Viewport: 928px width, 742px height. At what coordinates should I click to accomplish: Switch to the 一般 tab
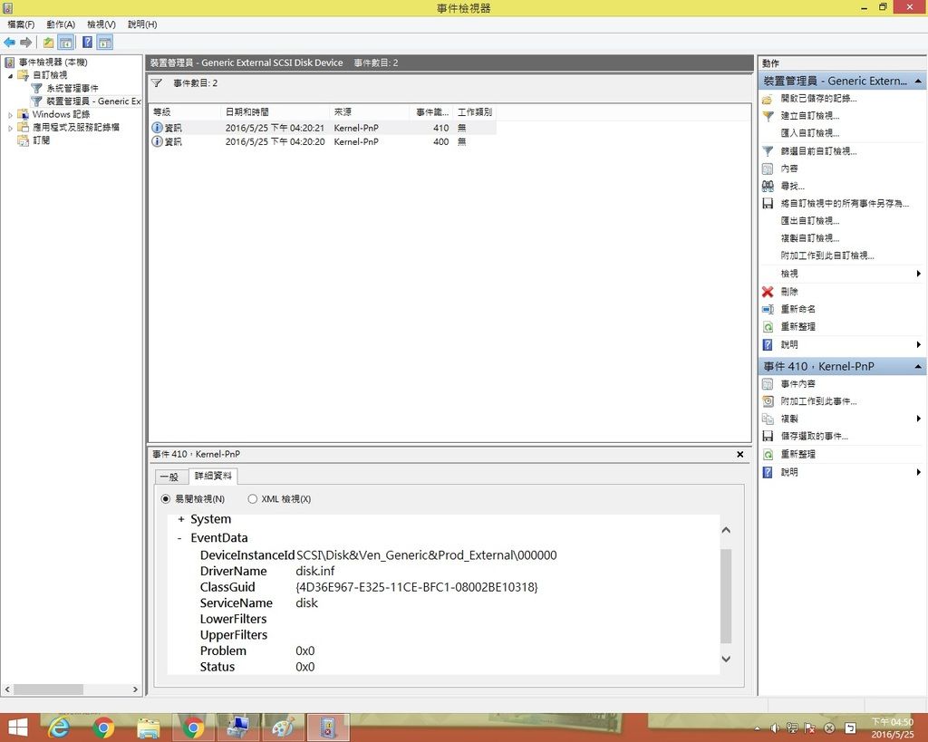point(169,477)
